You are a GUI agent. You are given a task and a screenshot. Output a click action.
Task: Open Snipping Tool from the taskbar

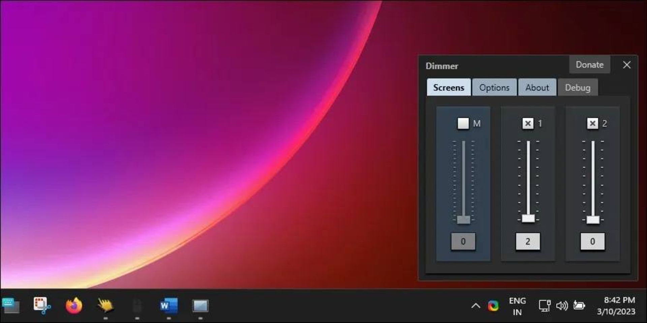pyautogui.click(x=42, y=306)
